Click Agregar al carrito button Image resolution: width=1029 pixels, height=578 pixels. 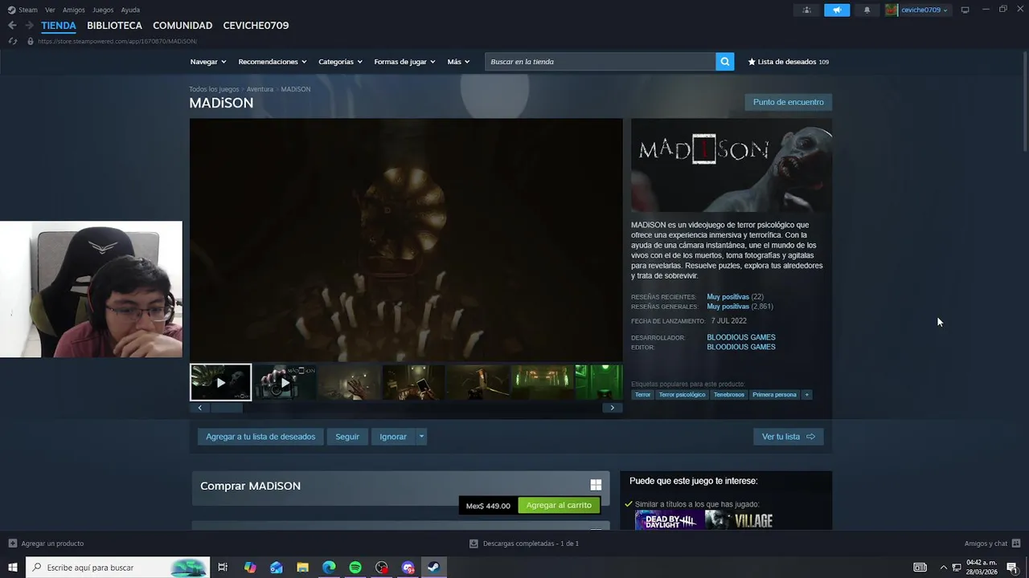pos(559,505)
